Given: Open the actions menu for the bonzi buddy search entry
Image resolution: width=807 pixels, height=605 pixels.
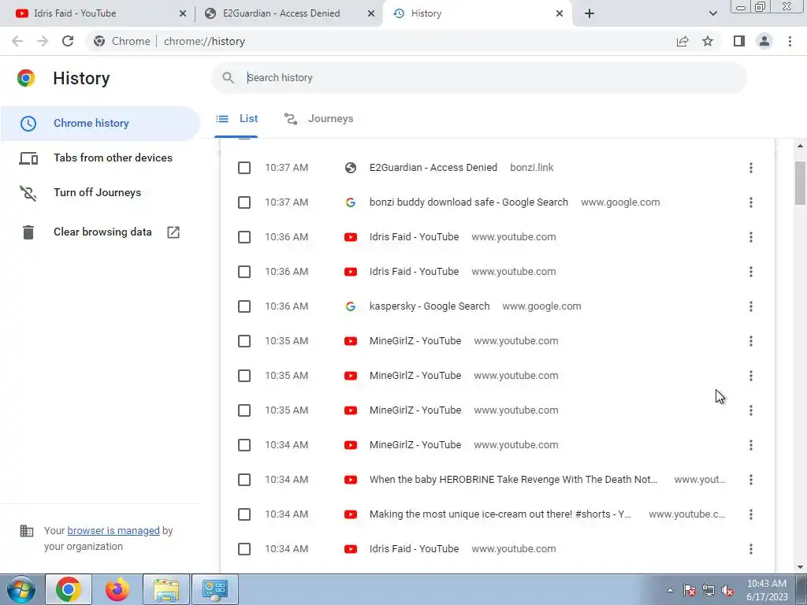Looking at the screenshot, I should [x=751, y=202].
